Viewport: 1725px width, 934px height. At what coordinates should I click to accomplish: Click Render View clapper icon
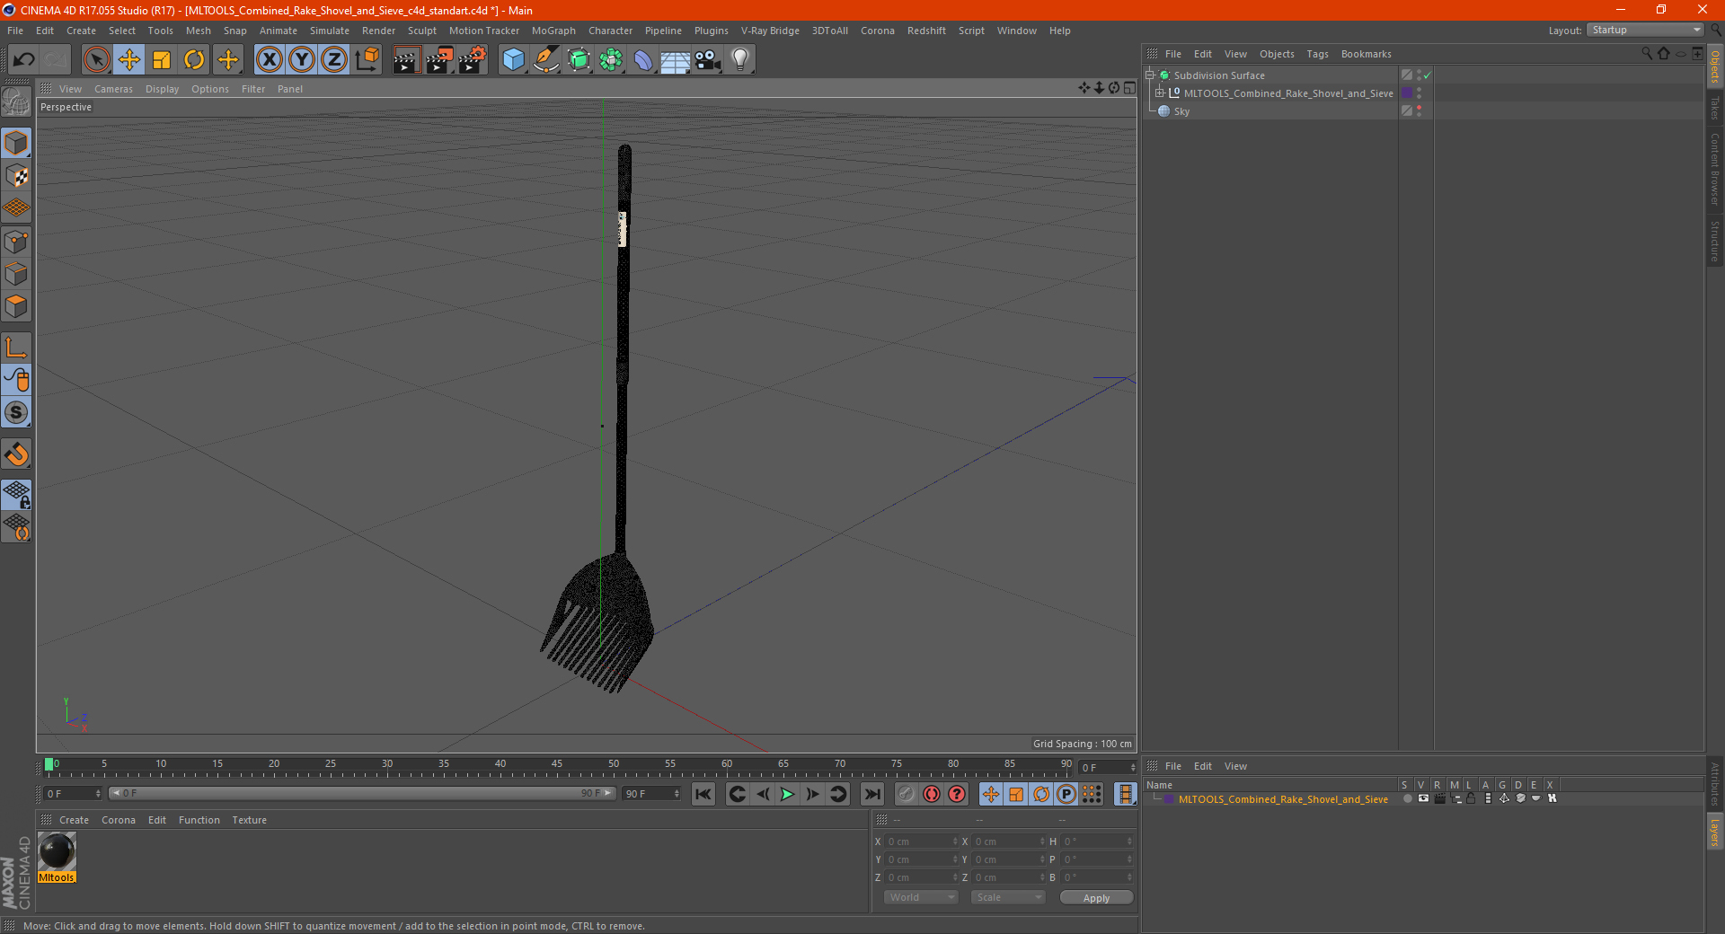pyautogui.click(x=406, y=60)
